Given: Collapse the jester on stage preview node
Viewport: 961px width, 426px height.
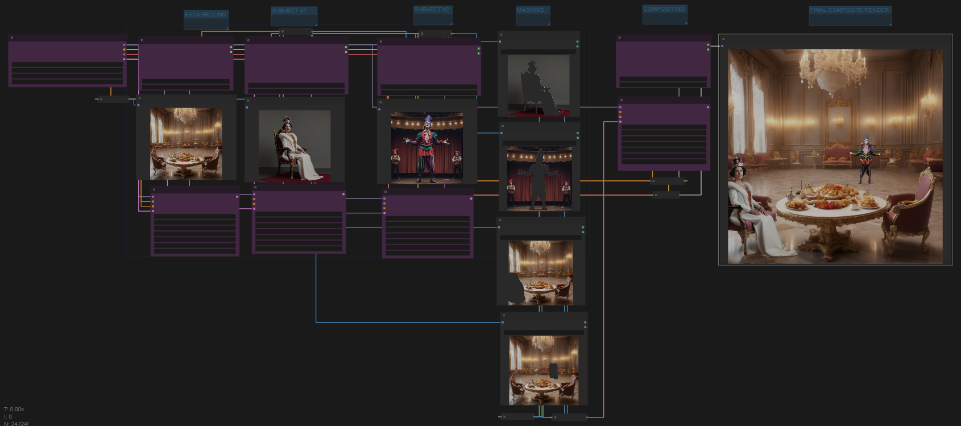Looking at the screenshot, I should 381,102.
